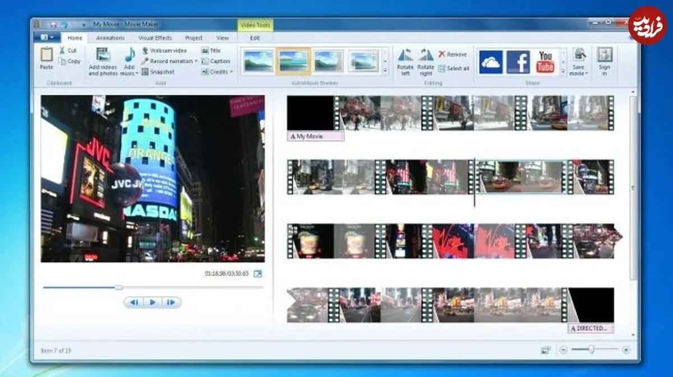Share the movie to OneDrive
This screenshot has height=377, width=673.
click(x=491, y=62)
